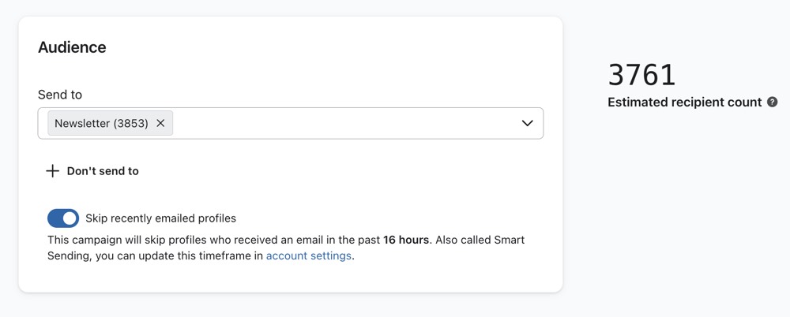The height and width of the screenshot is (317, 790).
Task: Open the Estimated recipient count help tooltip
Action: 772,102
